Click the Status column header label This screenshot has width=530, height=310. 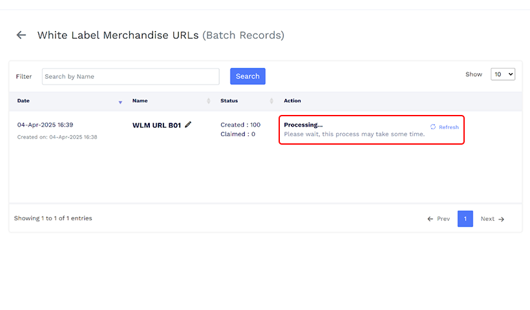click(x=229, y=101)
